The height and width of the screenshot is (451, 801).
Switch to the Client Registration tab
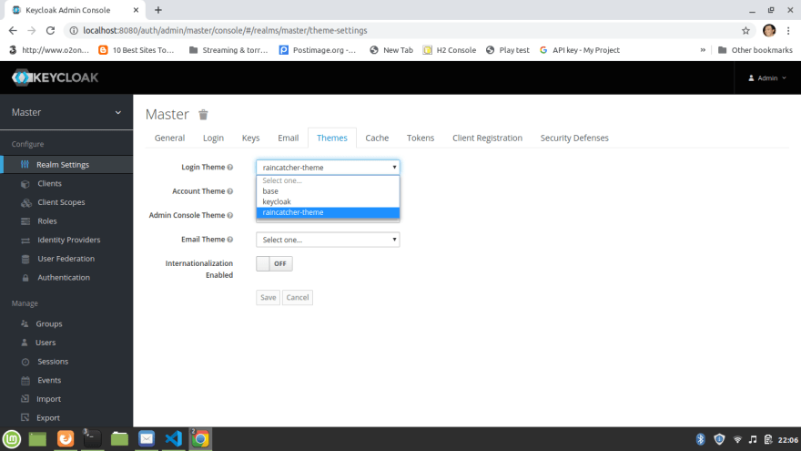click(487, 138)
